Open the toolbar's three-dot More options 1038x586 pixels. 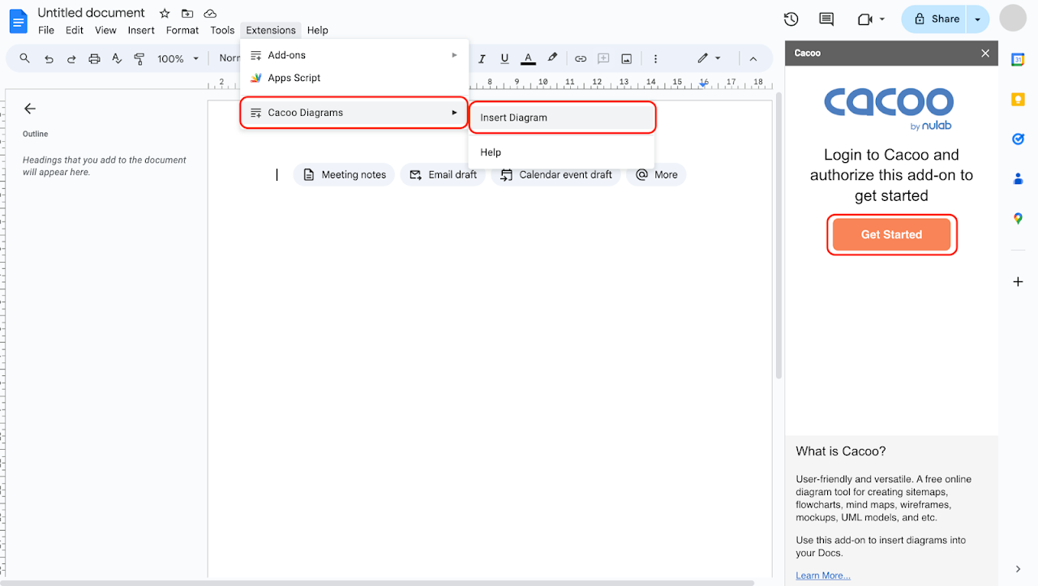tap(655, 58)
